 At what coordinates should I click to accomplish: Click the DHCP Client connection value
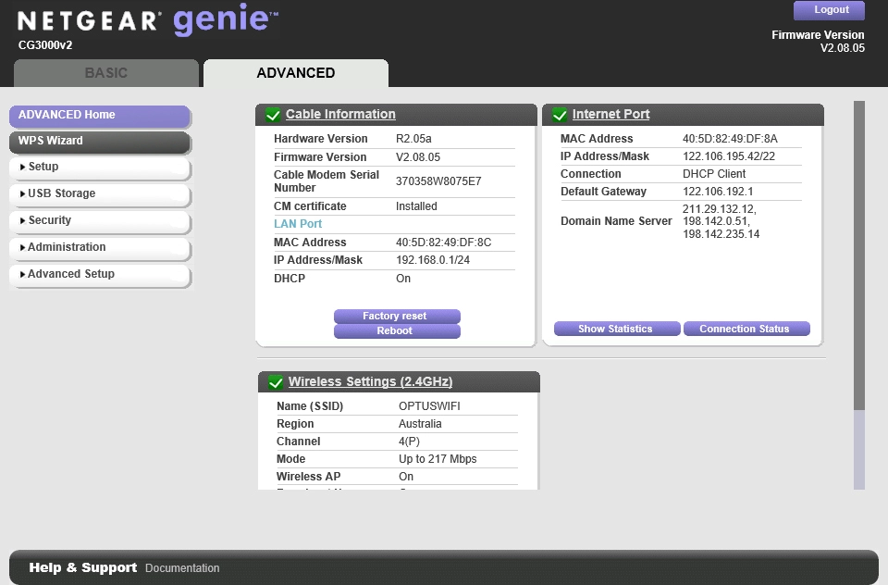click(713, 174)
